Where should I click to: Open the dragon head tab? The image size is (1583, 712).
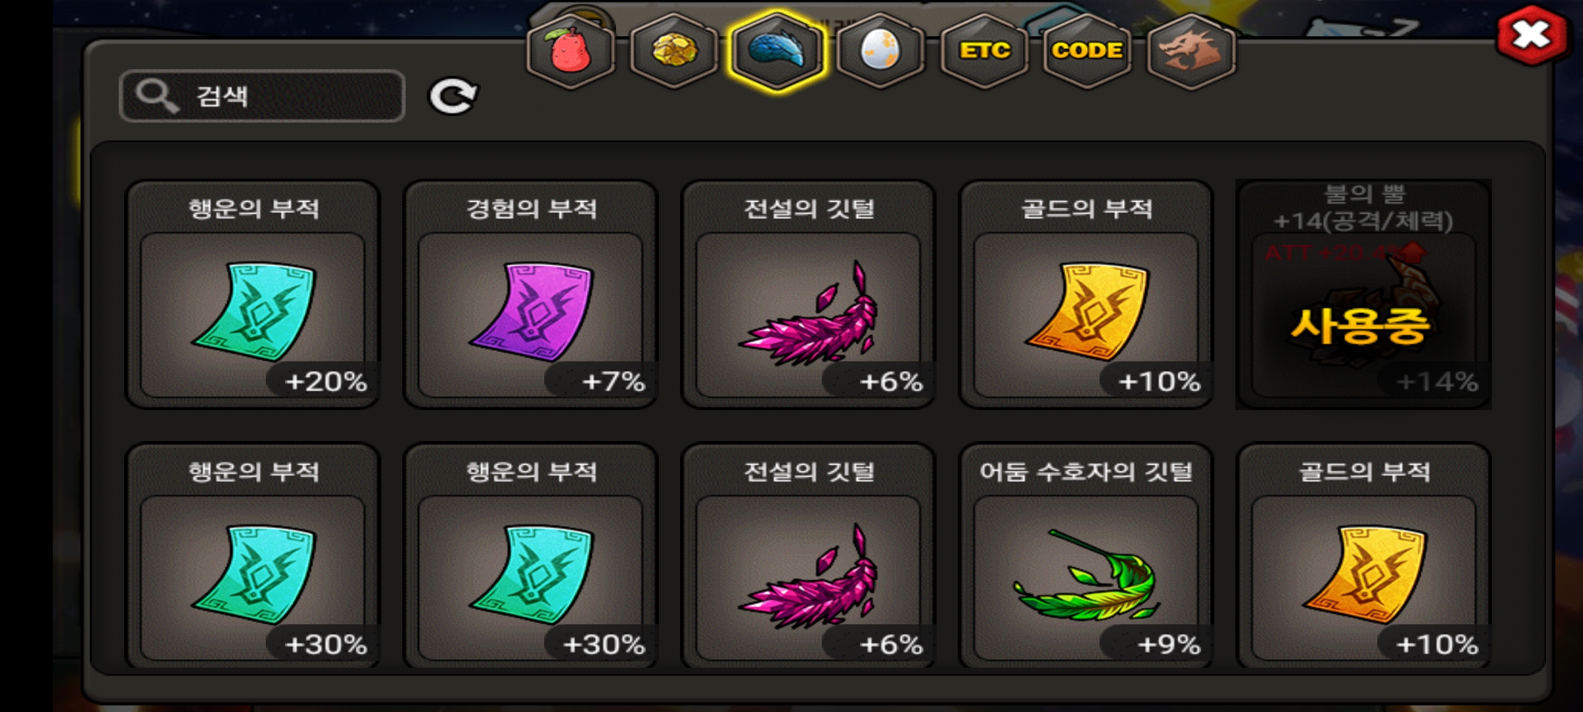[x=1191, y=50]
